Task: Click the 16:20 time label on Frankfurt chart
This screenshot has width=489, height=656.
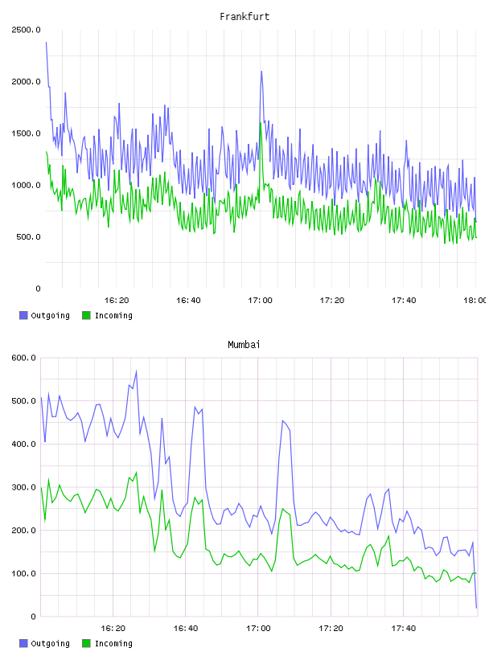Action: [117, 301]
